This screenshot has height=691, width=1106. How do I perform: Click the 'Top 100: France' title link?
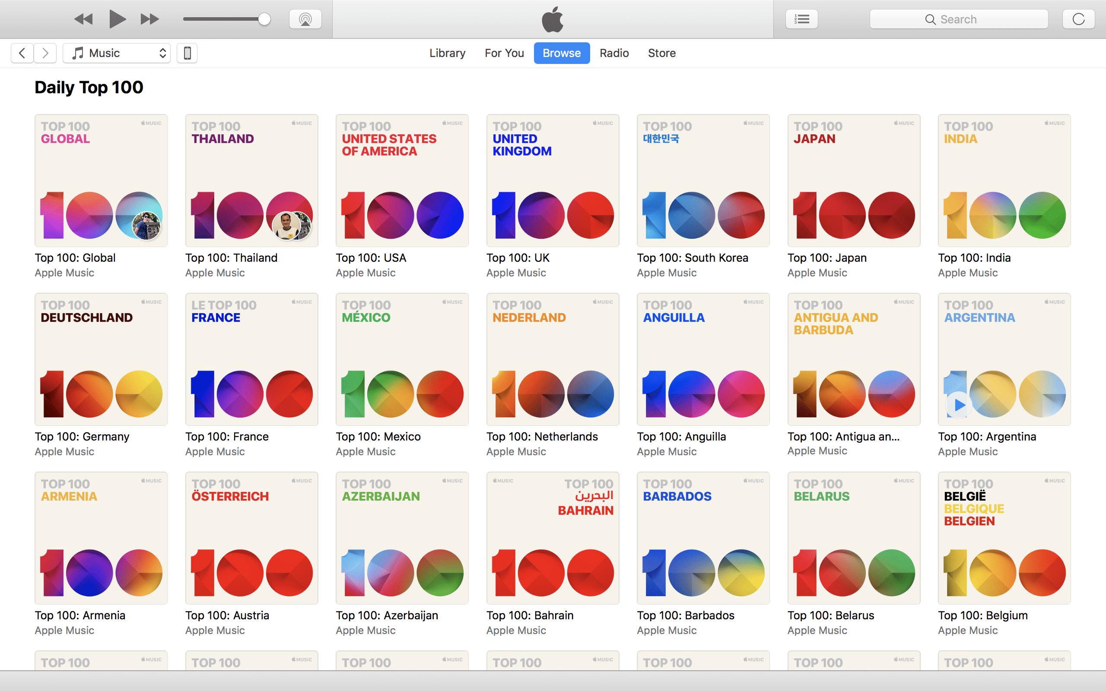click(227, 437)
